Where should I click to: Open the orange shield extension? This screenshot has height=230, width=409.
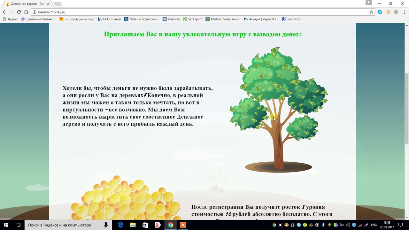click(388, 12)
